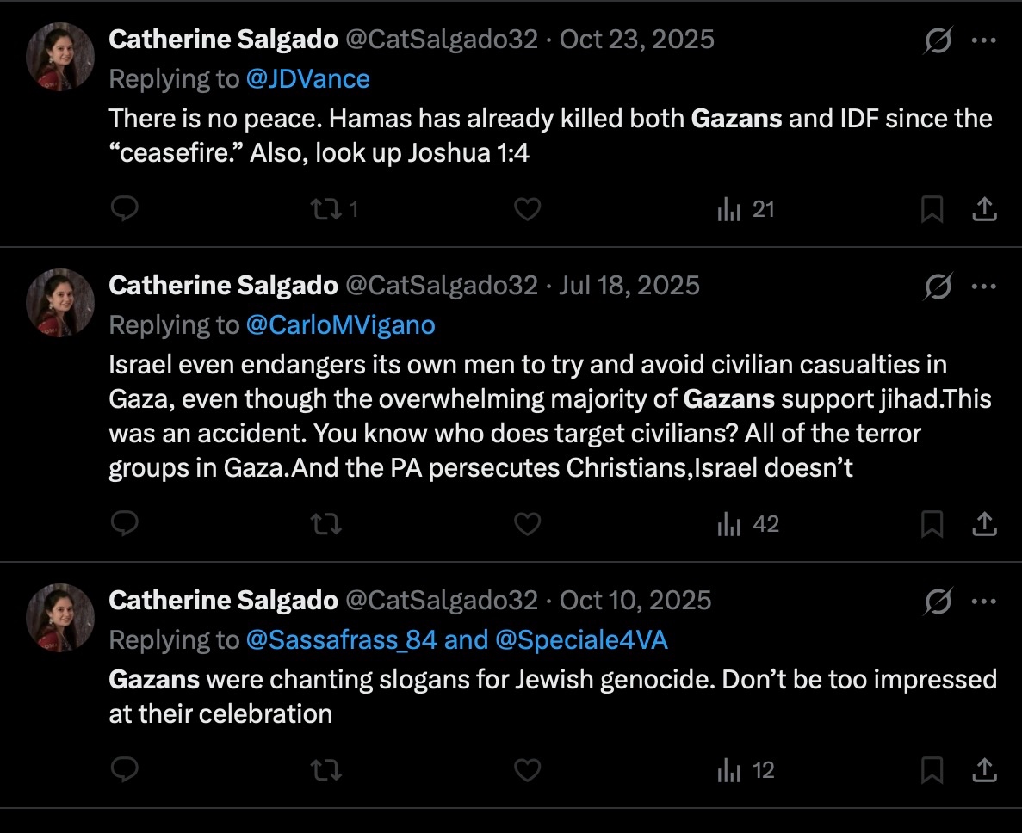Open the @CarloMVigano profile link
The image size is (1022, 833).
pyautogui.click(x=340, y=325)
